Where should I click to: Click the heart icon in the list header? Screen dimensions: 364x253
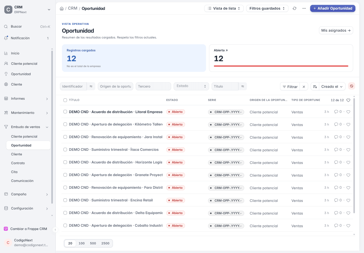[x=348, y=100]
